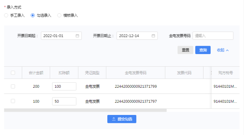This screenshot has width=244, height=135.
Task: Click 购方税号 91440101M... in the 200 row
Action: coord(225,86)
